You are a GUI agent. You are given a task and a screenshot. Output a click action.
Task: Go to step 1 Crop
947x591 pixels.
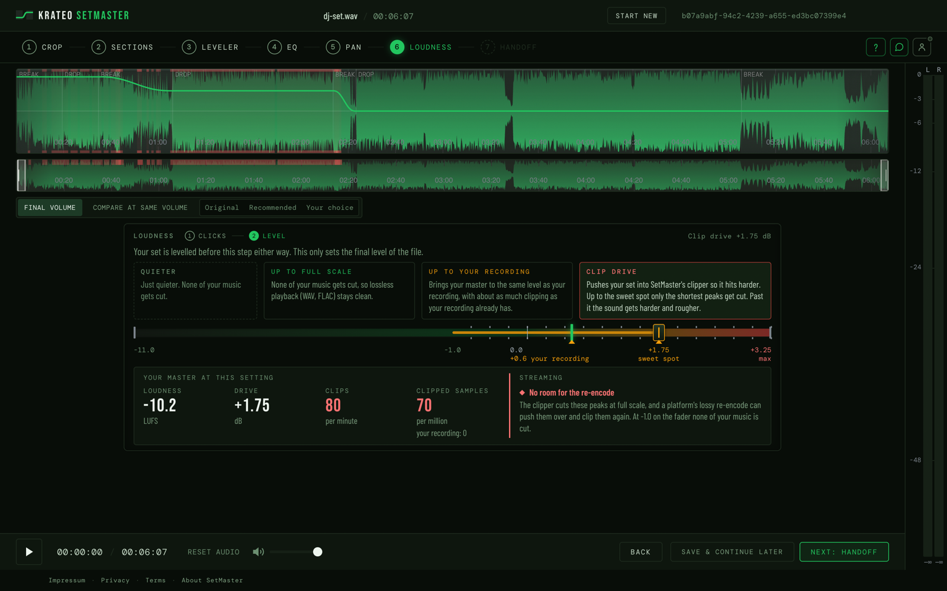pyautogui.click(x=42, y=47)
